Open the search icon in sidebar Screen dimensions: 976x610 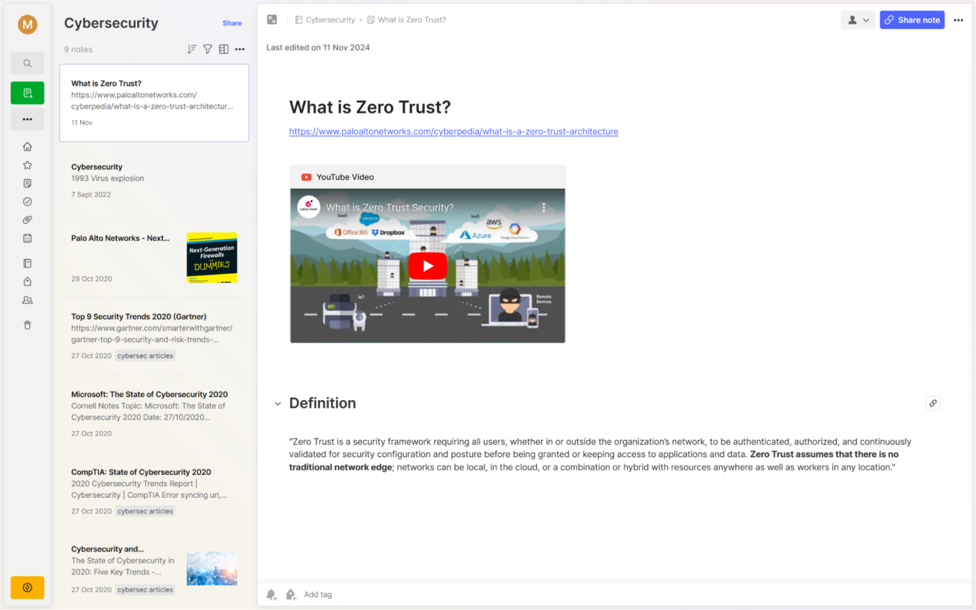pyautogui.click(x=27, y=63)
